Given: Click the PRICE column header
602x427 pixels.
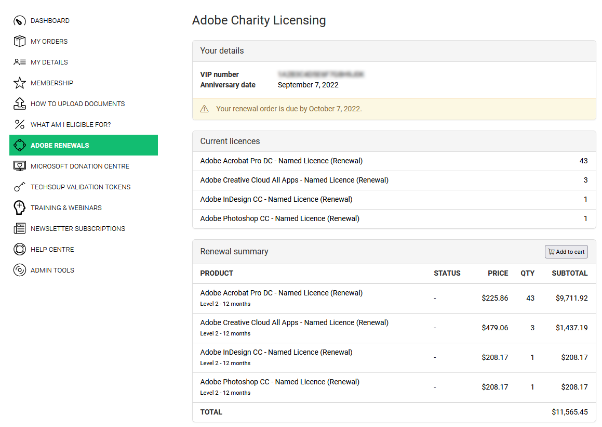Looking at the screenshot, I should tap(498, 273).
